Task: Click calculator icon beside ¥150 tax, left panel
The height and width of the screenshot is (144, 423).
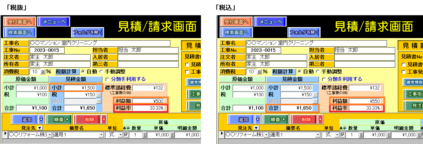Action: click(x=98, y=95)
